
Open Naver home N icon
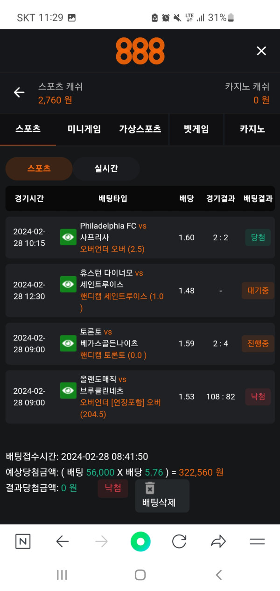[x=23, y=541]
